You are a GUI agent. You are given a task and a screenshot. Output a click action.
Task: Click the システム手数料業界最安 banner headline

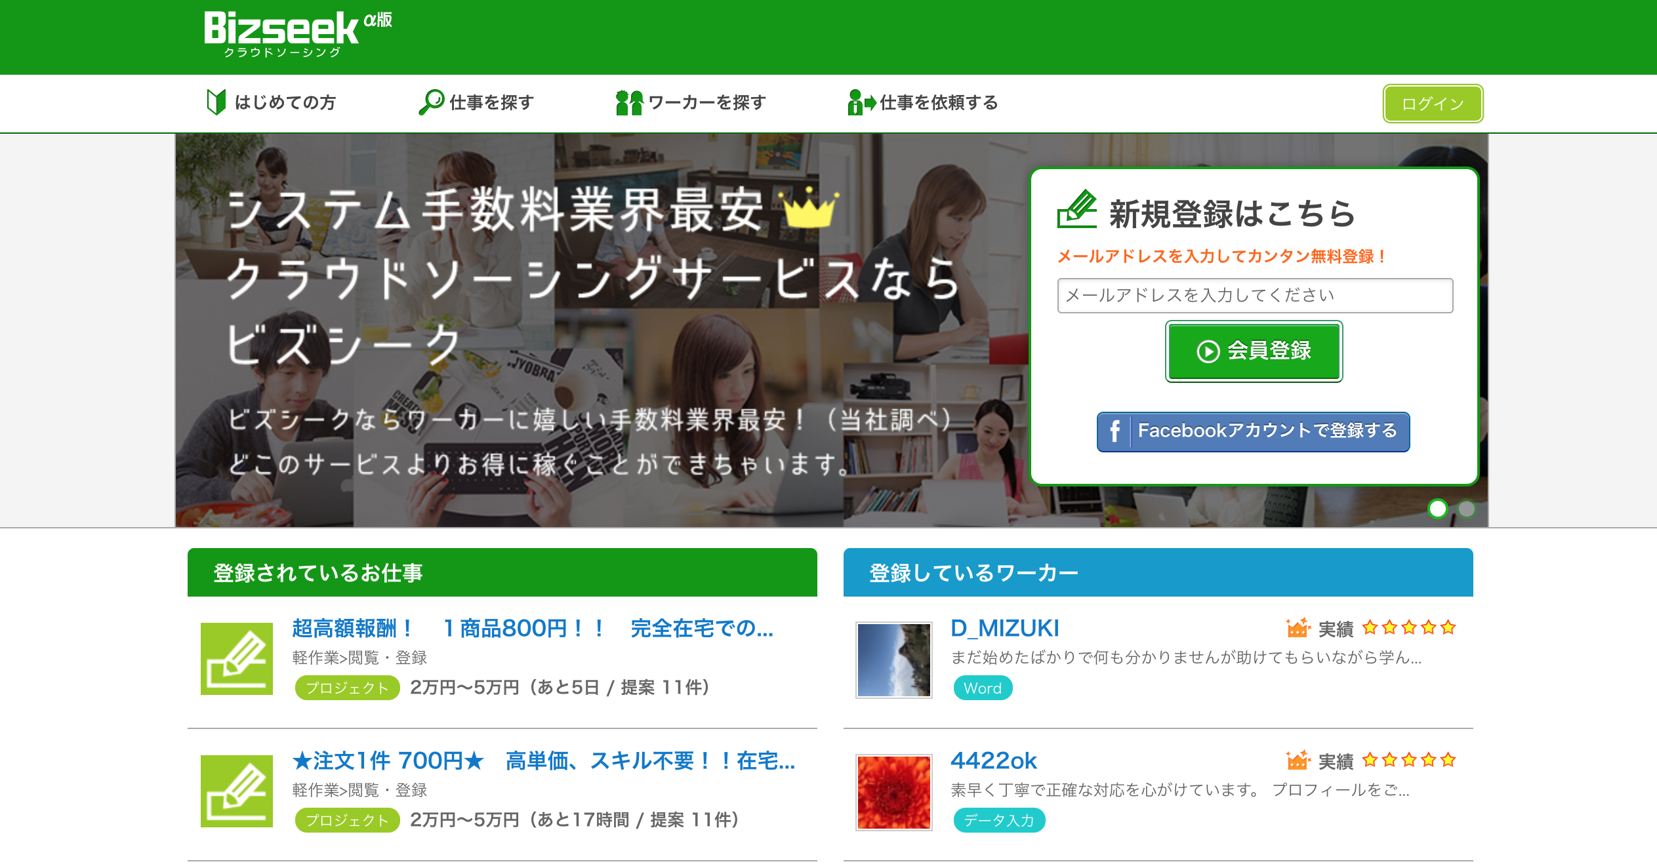(495, 210)
